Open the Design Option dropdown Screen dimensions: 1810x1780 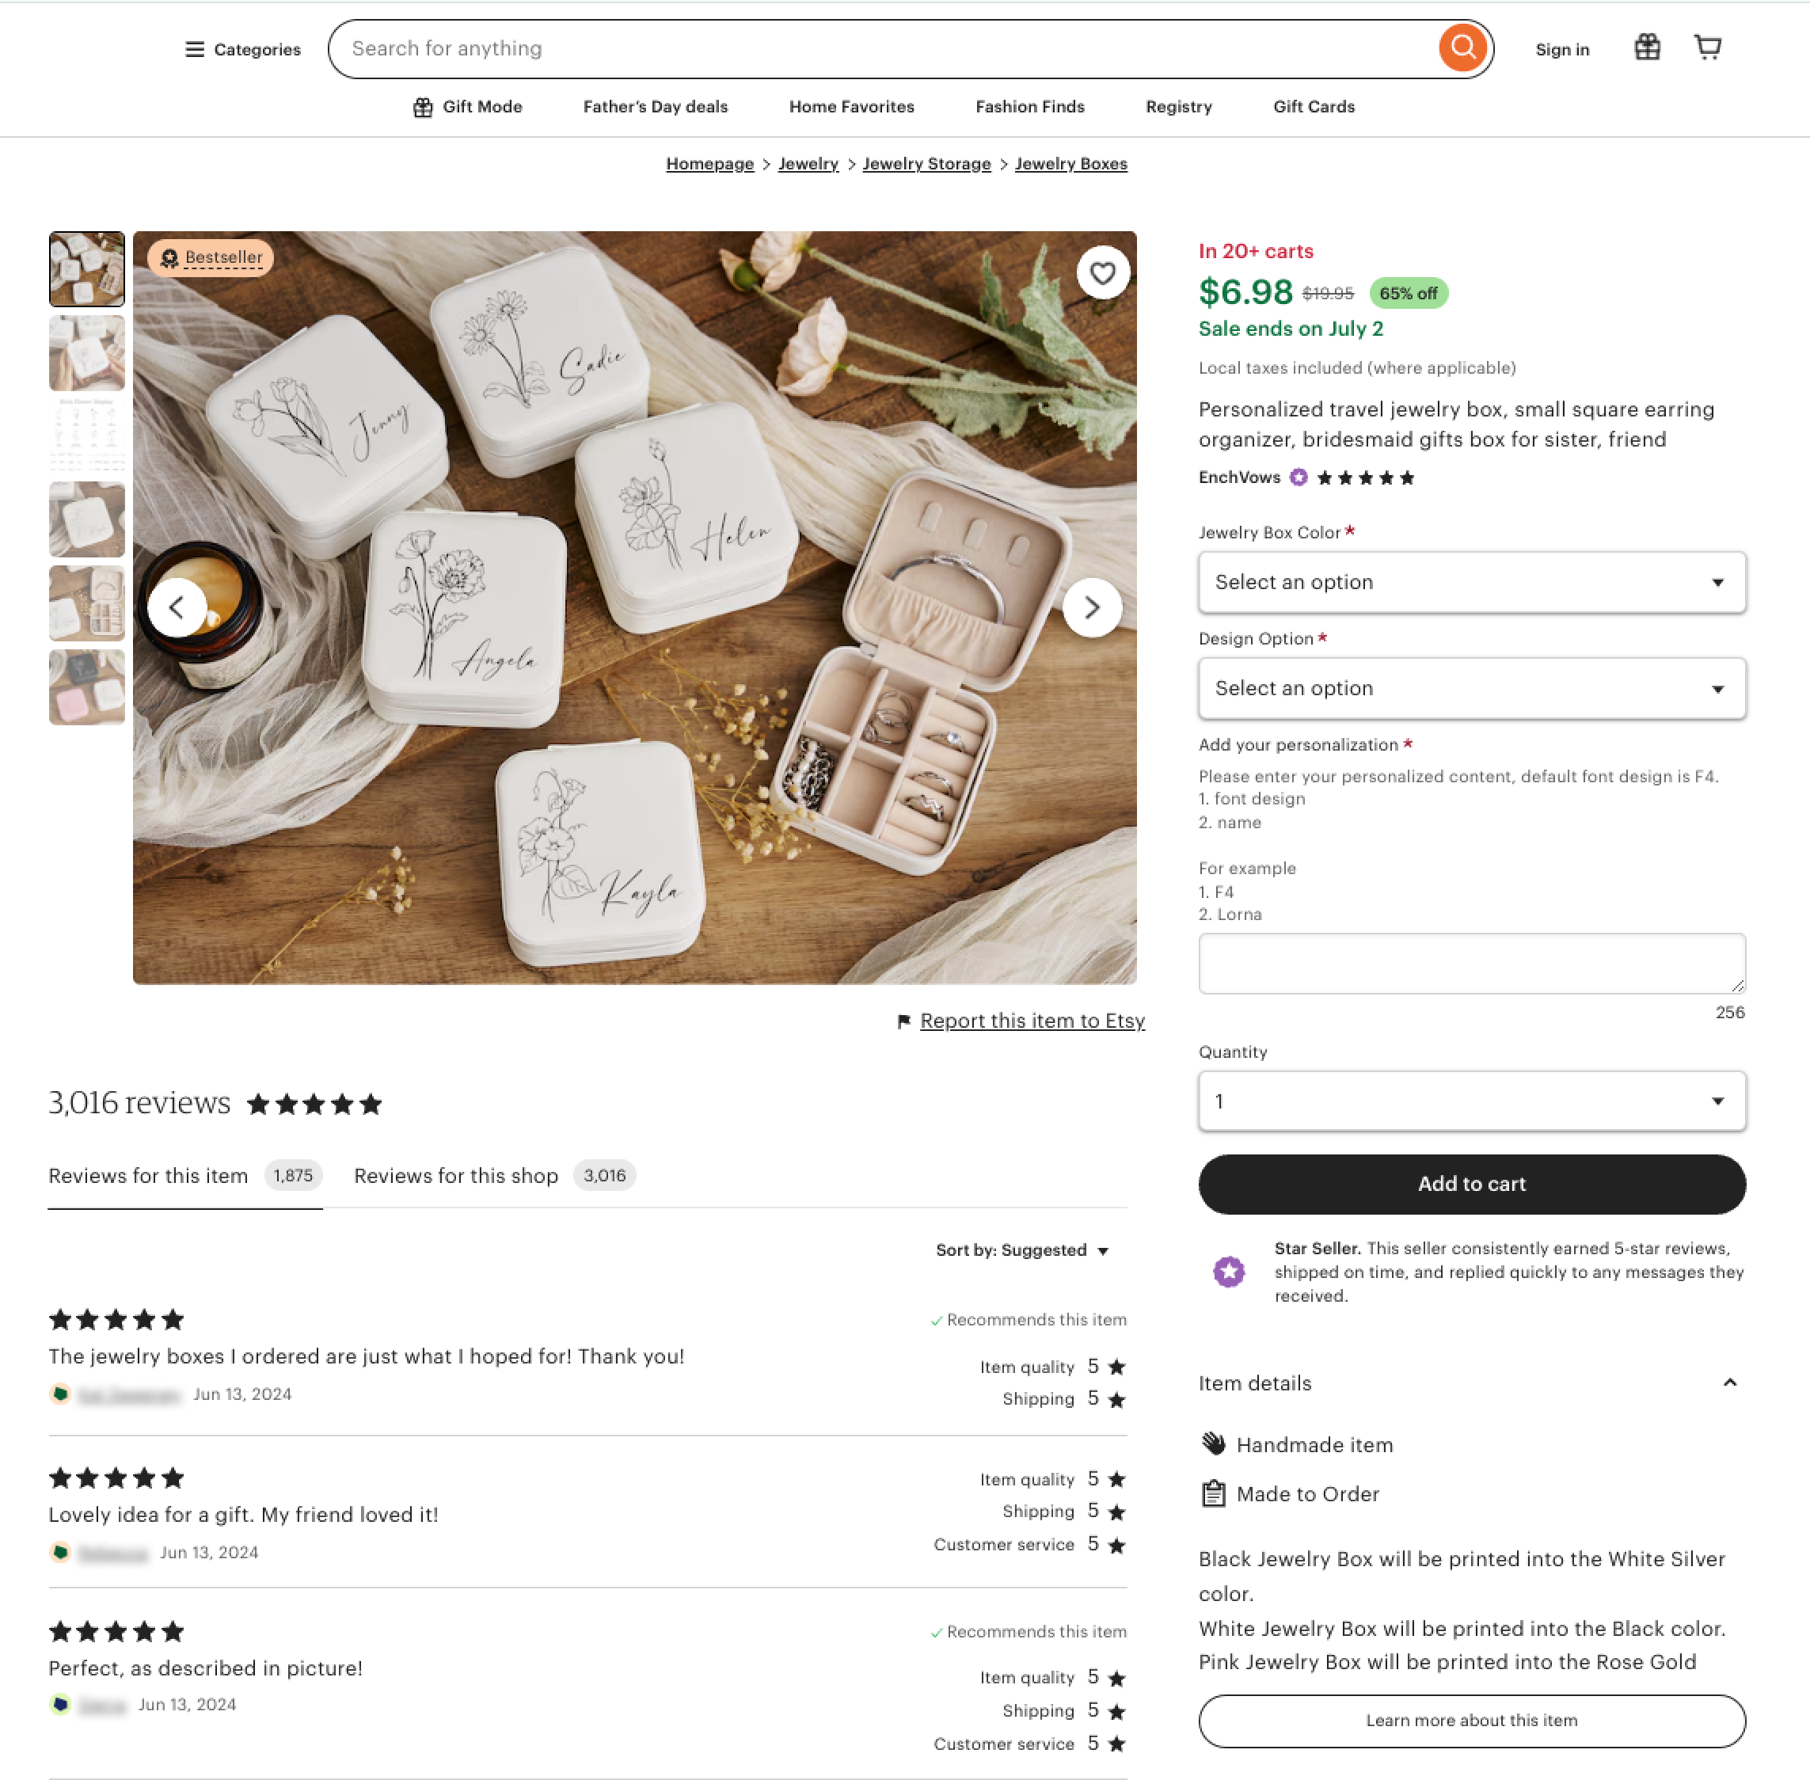click(1470, 689)
